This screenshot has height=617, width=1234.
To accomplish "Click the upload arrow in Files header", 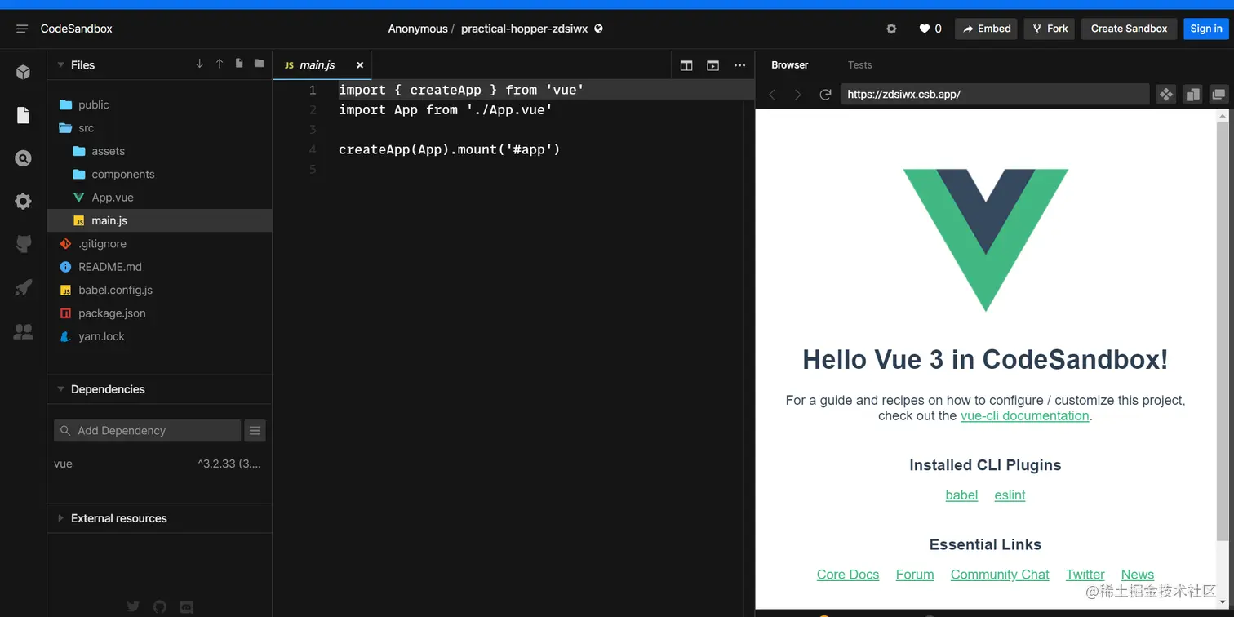I will [x=220, y=64].
